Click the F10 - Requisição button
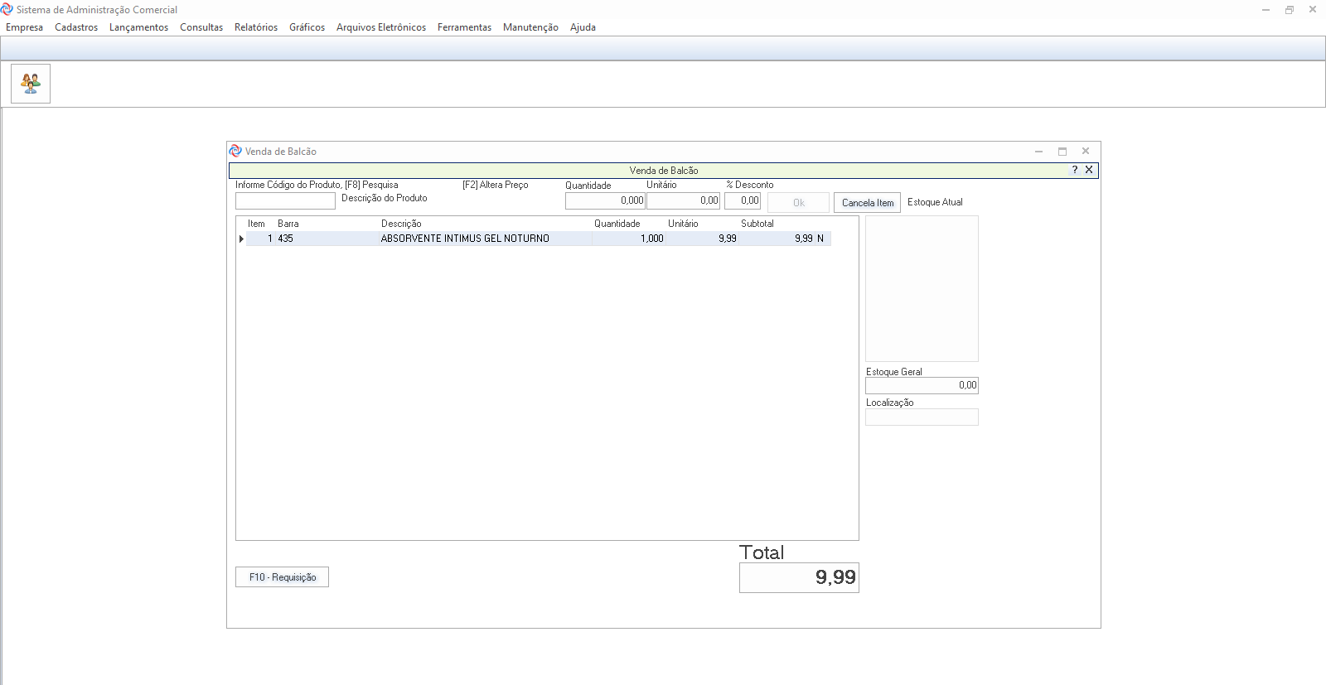The image size is (1326, 685). pos(282,577)
